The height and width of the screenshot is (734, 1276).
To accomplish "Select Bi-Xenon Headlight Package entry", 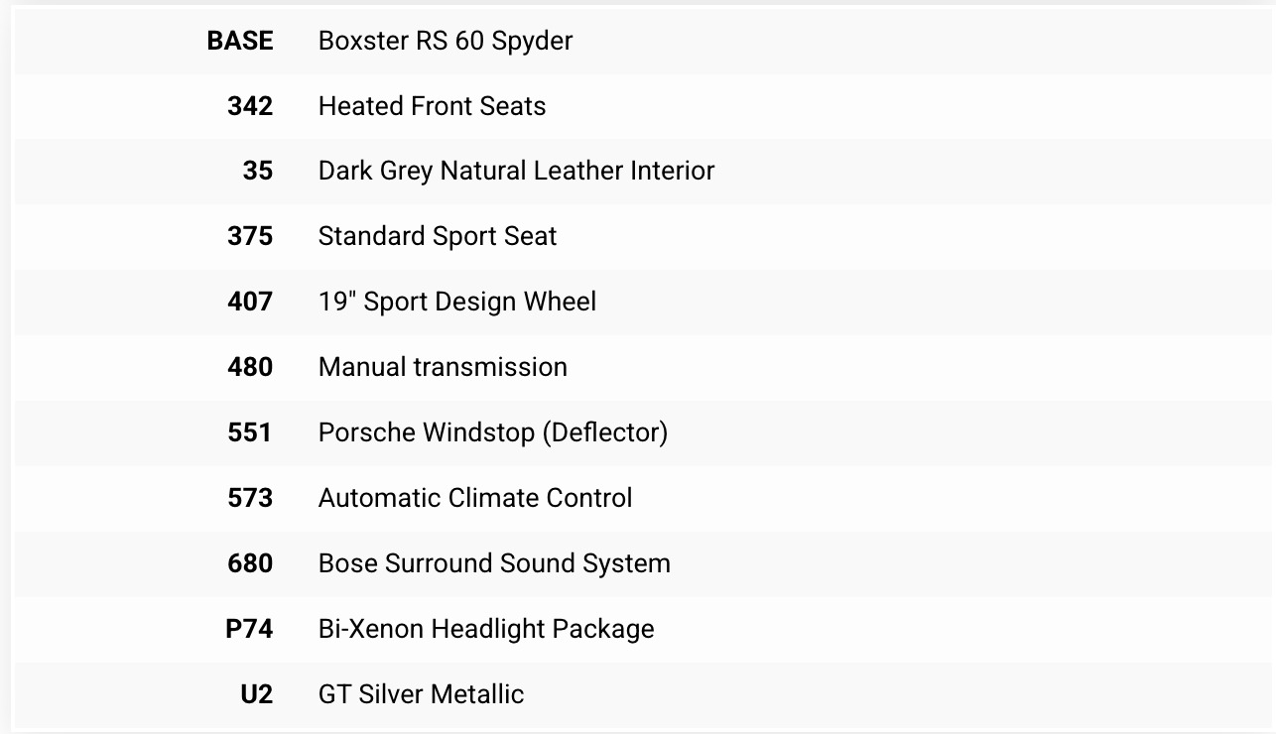I will click(x=486, y=629).
